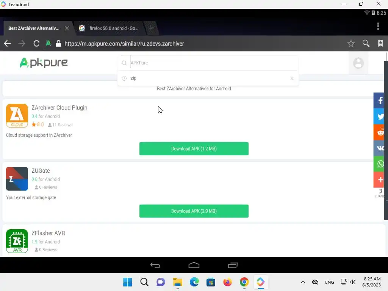This screenshot has width=388, height=291.
Task: Open the ZUGate title link
Action: pos(41,171)
